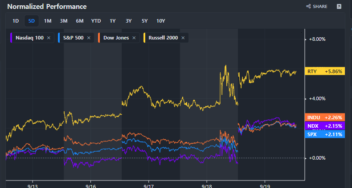
Task: Select the 5D time range
Action: tap(31, 21)
